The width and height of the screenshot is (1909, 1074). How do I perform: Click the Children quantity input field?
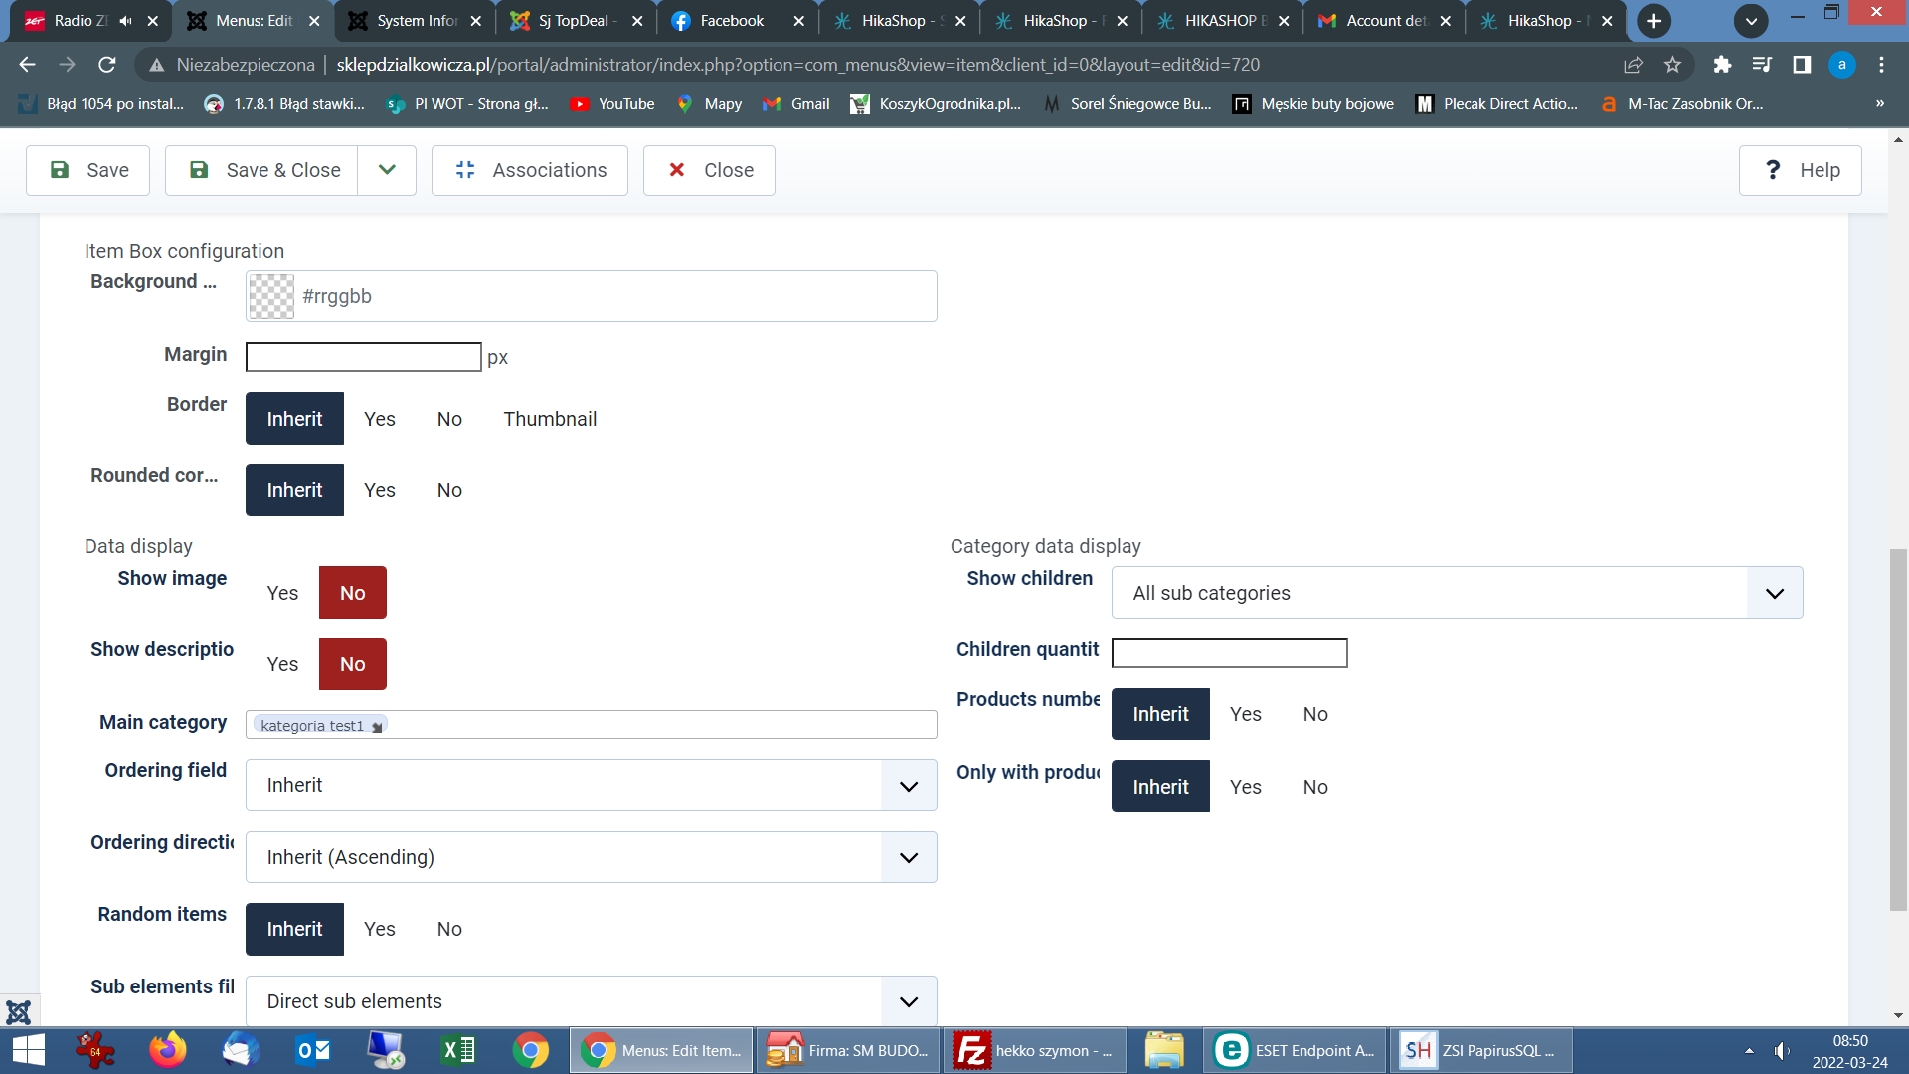1229,653
